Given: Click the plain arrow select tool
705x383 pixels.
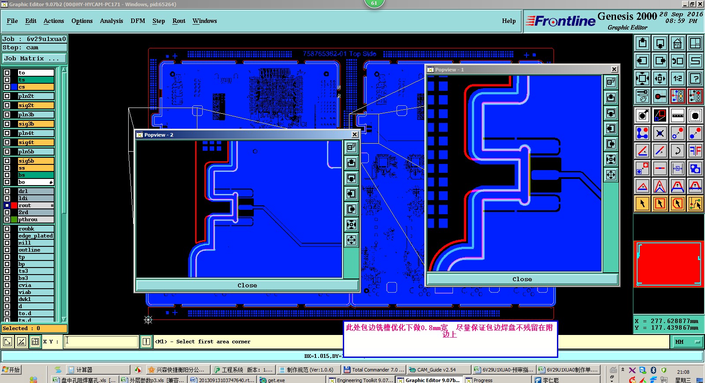Looking at the screenshot, I should coord(642,204).
